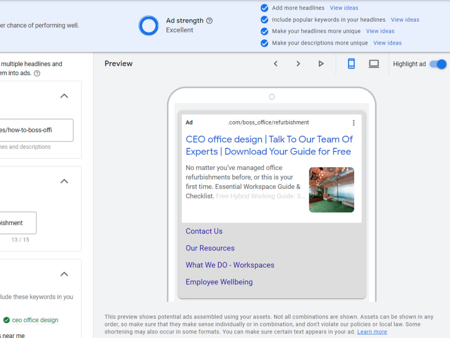The height and width of the screenshot is (338, 450).
Task: Click the help icon beside 'em into ads'
Action: tap(37, 73)
